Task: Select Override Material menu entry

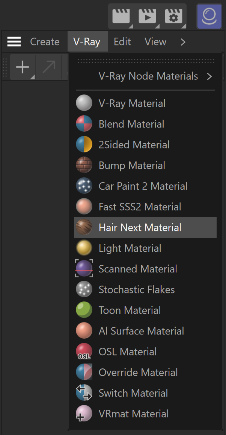Action: pos(145,372)
